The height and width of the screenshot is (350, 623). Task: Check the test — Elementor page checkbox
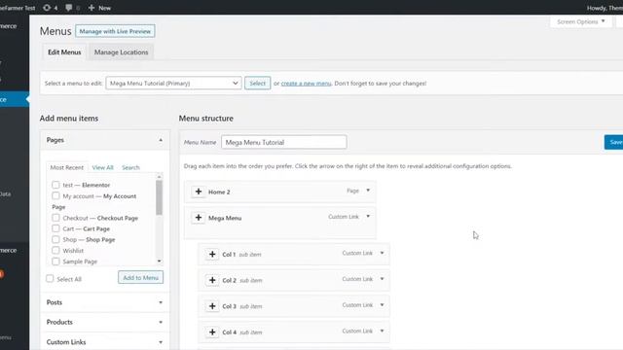click(x=55, y=185)
